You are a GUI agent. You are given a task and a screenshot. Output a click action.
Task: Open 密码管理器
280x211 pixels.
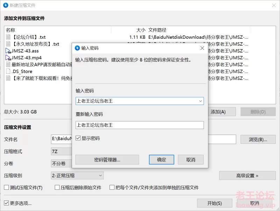(x=107, y=160)
